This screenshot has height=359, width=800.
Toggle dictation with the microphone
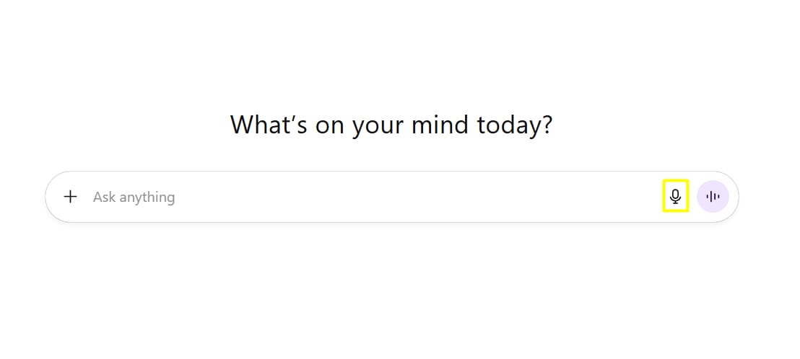[x=675, y=196]
